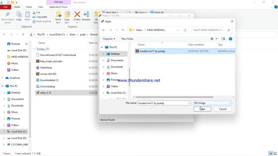The image size is (278, 156).
Task: Click the preview pane icon in Open dialog
Action: pos(223,39)
